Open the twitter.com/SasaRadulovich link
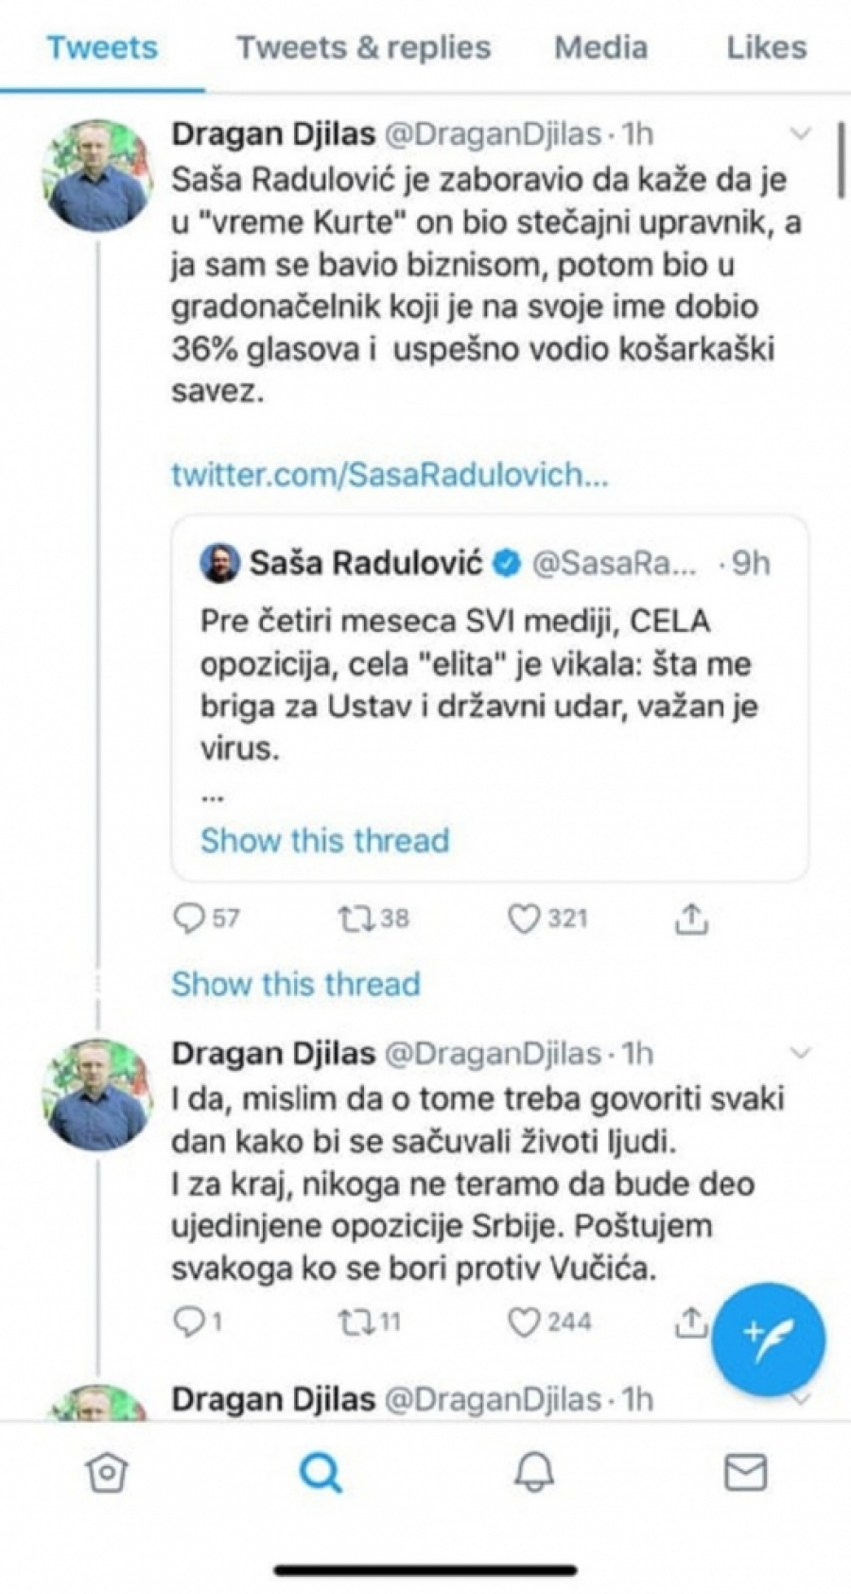The height and width of the screenshot is (1594, 851). [x=390, y=474]
